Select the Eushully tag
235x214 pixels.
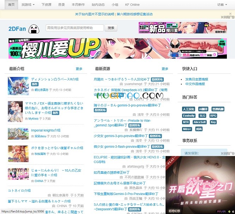tap(189, 116)
